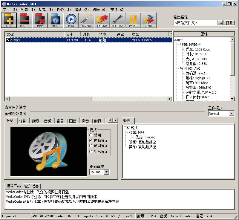Image resolution: width=239 pixels, height=220 pixels.
Task: Click the DELETE toolbar icon
Action: point(24,20)
